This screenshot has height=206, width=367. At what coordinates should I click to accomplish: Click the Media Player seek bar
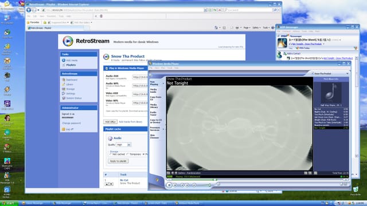[x=257, y=180]
